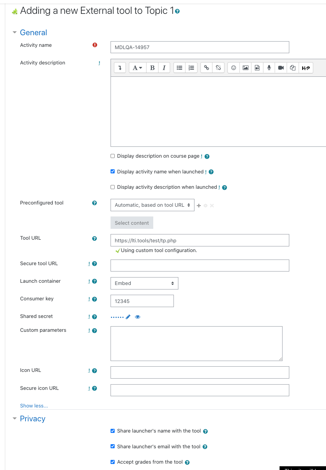Open the emoji picker in editor
This screenshot has width=326, height=470.
pos(233,68)
